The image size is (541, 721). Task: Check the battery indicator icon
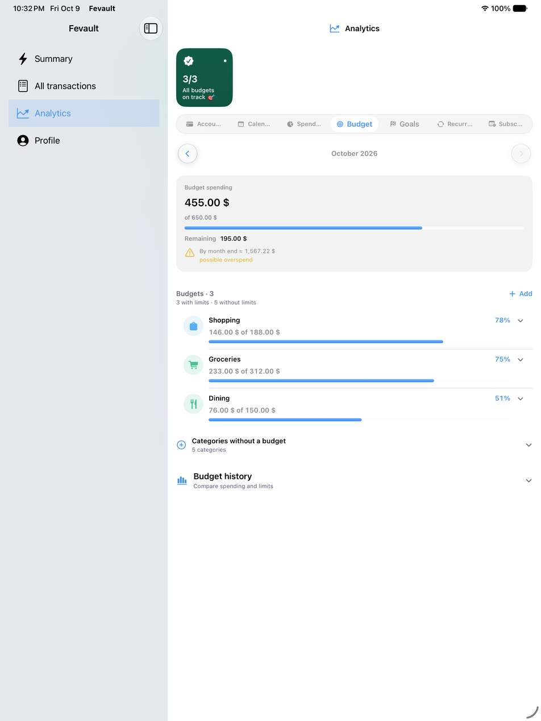click(521, 9)
